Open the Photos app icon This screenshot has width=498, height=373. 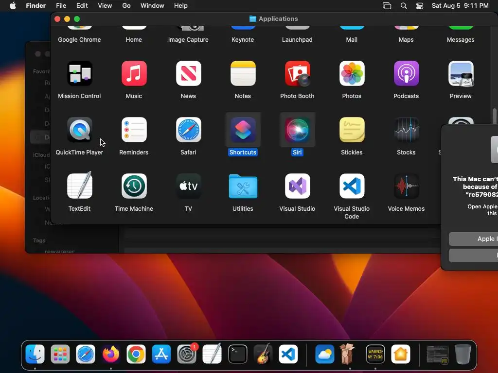coord(352,74)
